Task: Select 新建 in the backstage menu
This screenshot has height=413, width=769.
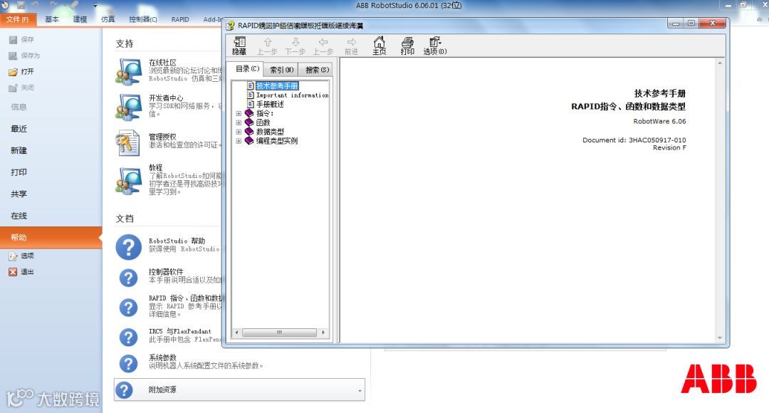Action: click(x=19, y=150)
